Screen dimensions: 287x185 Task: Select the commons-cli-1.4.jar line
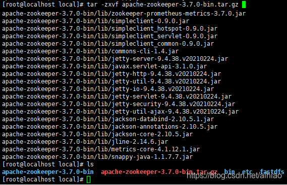pyautogui.click(x=90, y=51)
